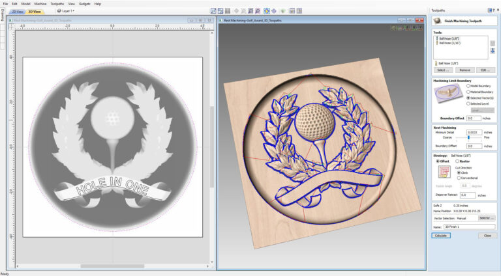This screenshot has width=501, height=276.
Task: Open the Toolpaths menu
Action: tap(57, 4)
